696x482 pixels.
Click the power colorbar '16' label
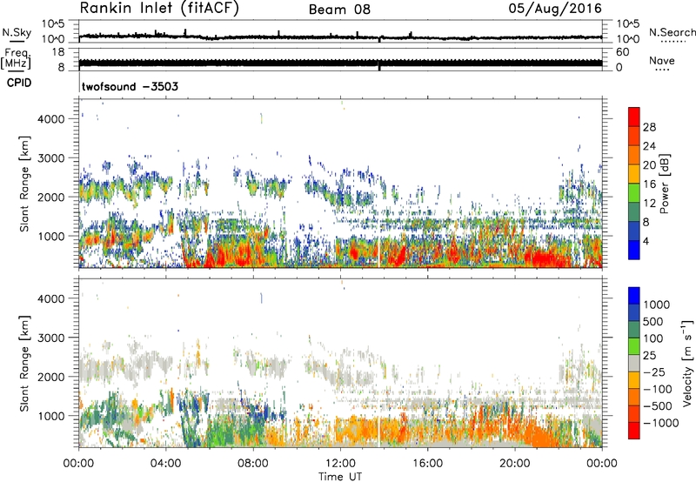click(x=649, y=184)
